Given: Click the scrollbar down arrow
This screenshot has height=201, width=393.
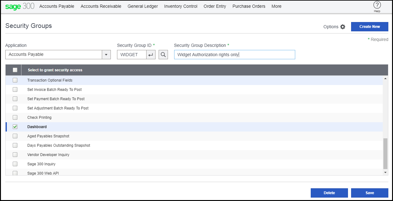Looking at the screenshot, I should coord(385,172).
